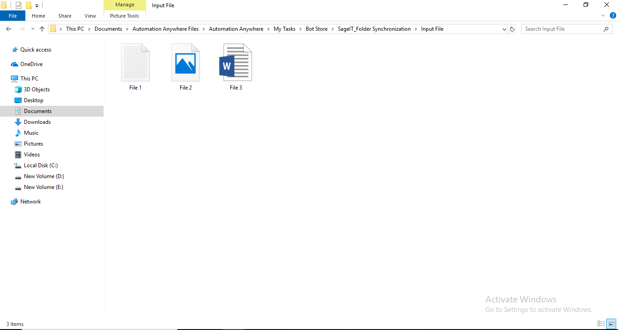The image size is (618, 330).
Task: Expand the chevron after My Tasks breadcrumb
Action: [x=300, y=29]
